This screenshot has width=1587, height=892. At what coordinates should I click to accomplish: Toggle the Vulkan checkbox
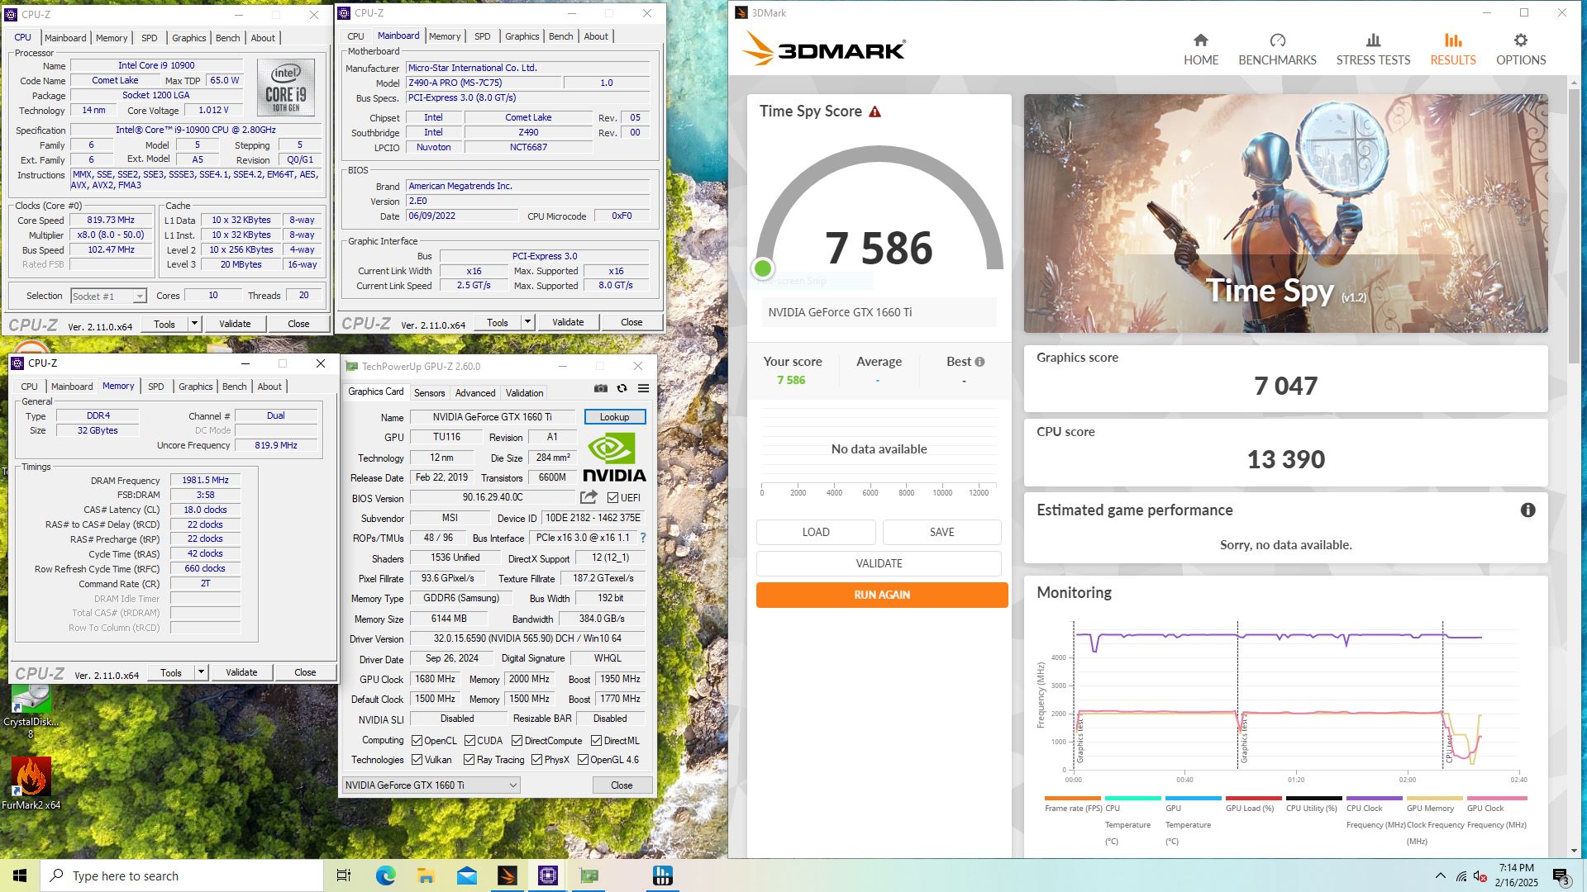point(417,760)
